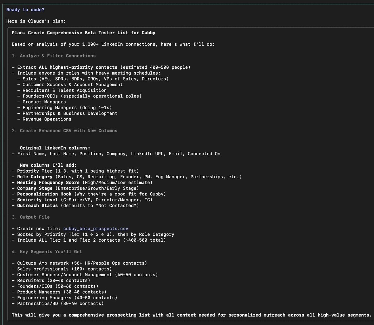Click 'Sales professionals (100+ contacts)' line
Image resolution: width=374 pixels, height=325 pixels.
(62, 269)
